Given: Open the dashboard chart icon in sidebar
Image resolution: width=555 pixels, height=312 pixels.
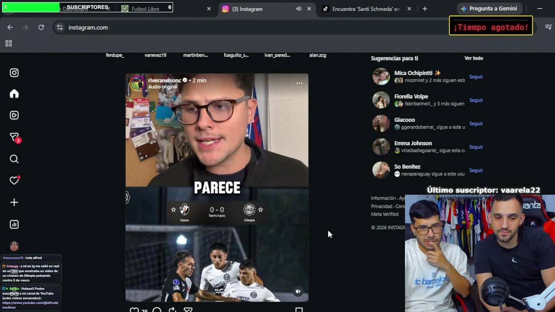Looking at the screenshot, I should [14, 224].
